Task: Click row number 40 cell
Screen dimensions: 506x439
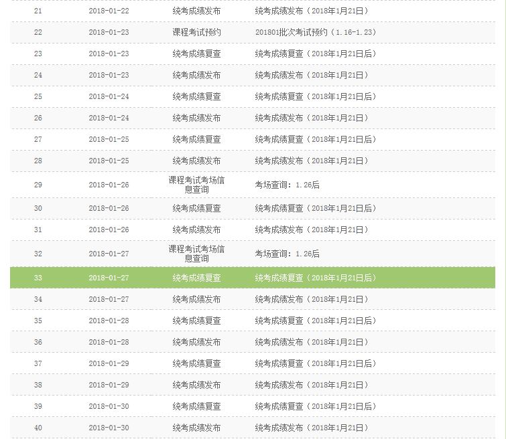Action: click(x=38, y=428)
